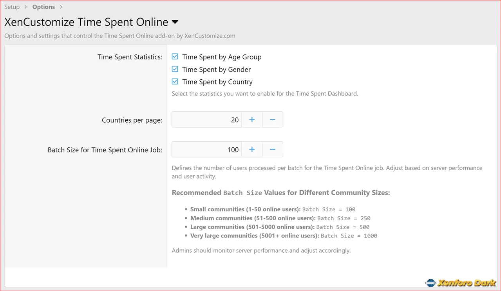This screenshot has width=501, height=291.
Task: Decrease Batch Size with minus button
Action: click(x=273, y=149)
